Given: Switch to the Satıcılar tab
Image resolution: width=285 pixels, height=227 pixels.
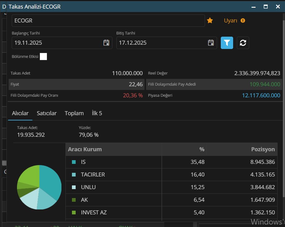Looking at the screenshot, I should coord(47,113).
